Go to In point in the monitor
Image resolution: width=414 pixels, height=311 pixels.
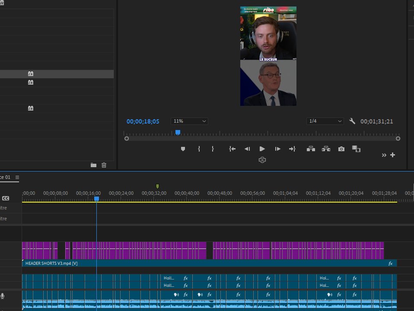(232, 149)
